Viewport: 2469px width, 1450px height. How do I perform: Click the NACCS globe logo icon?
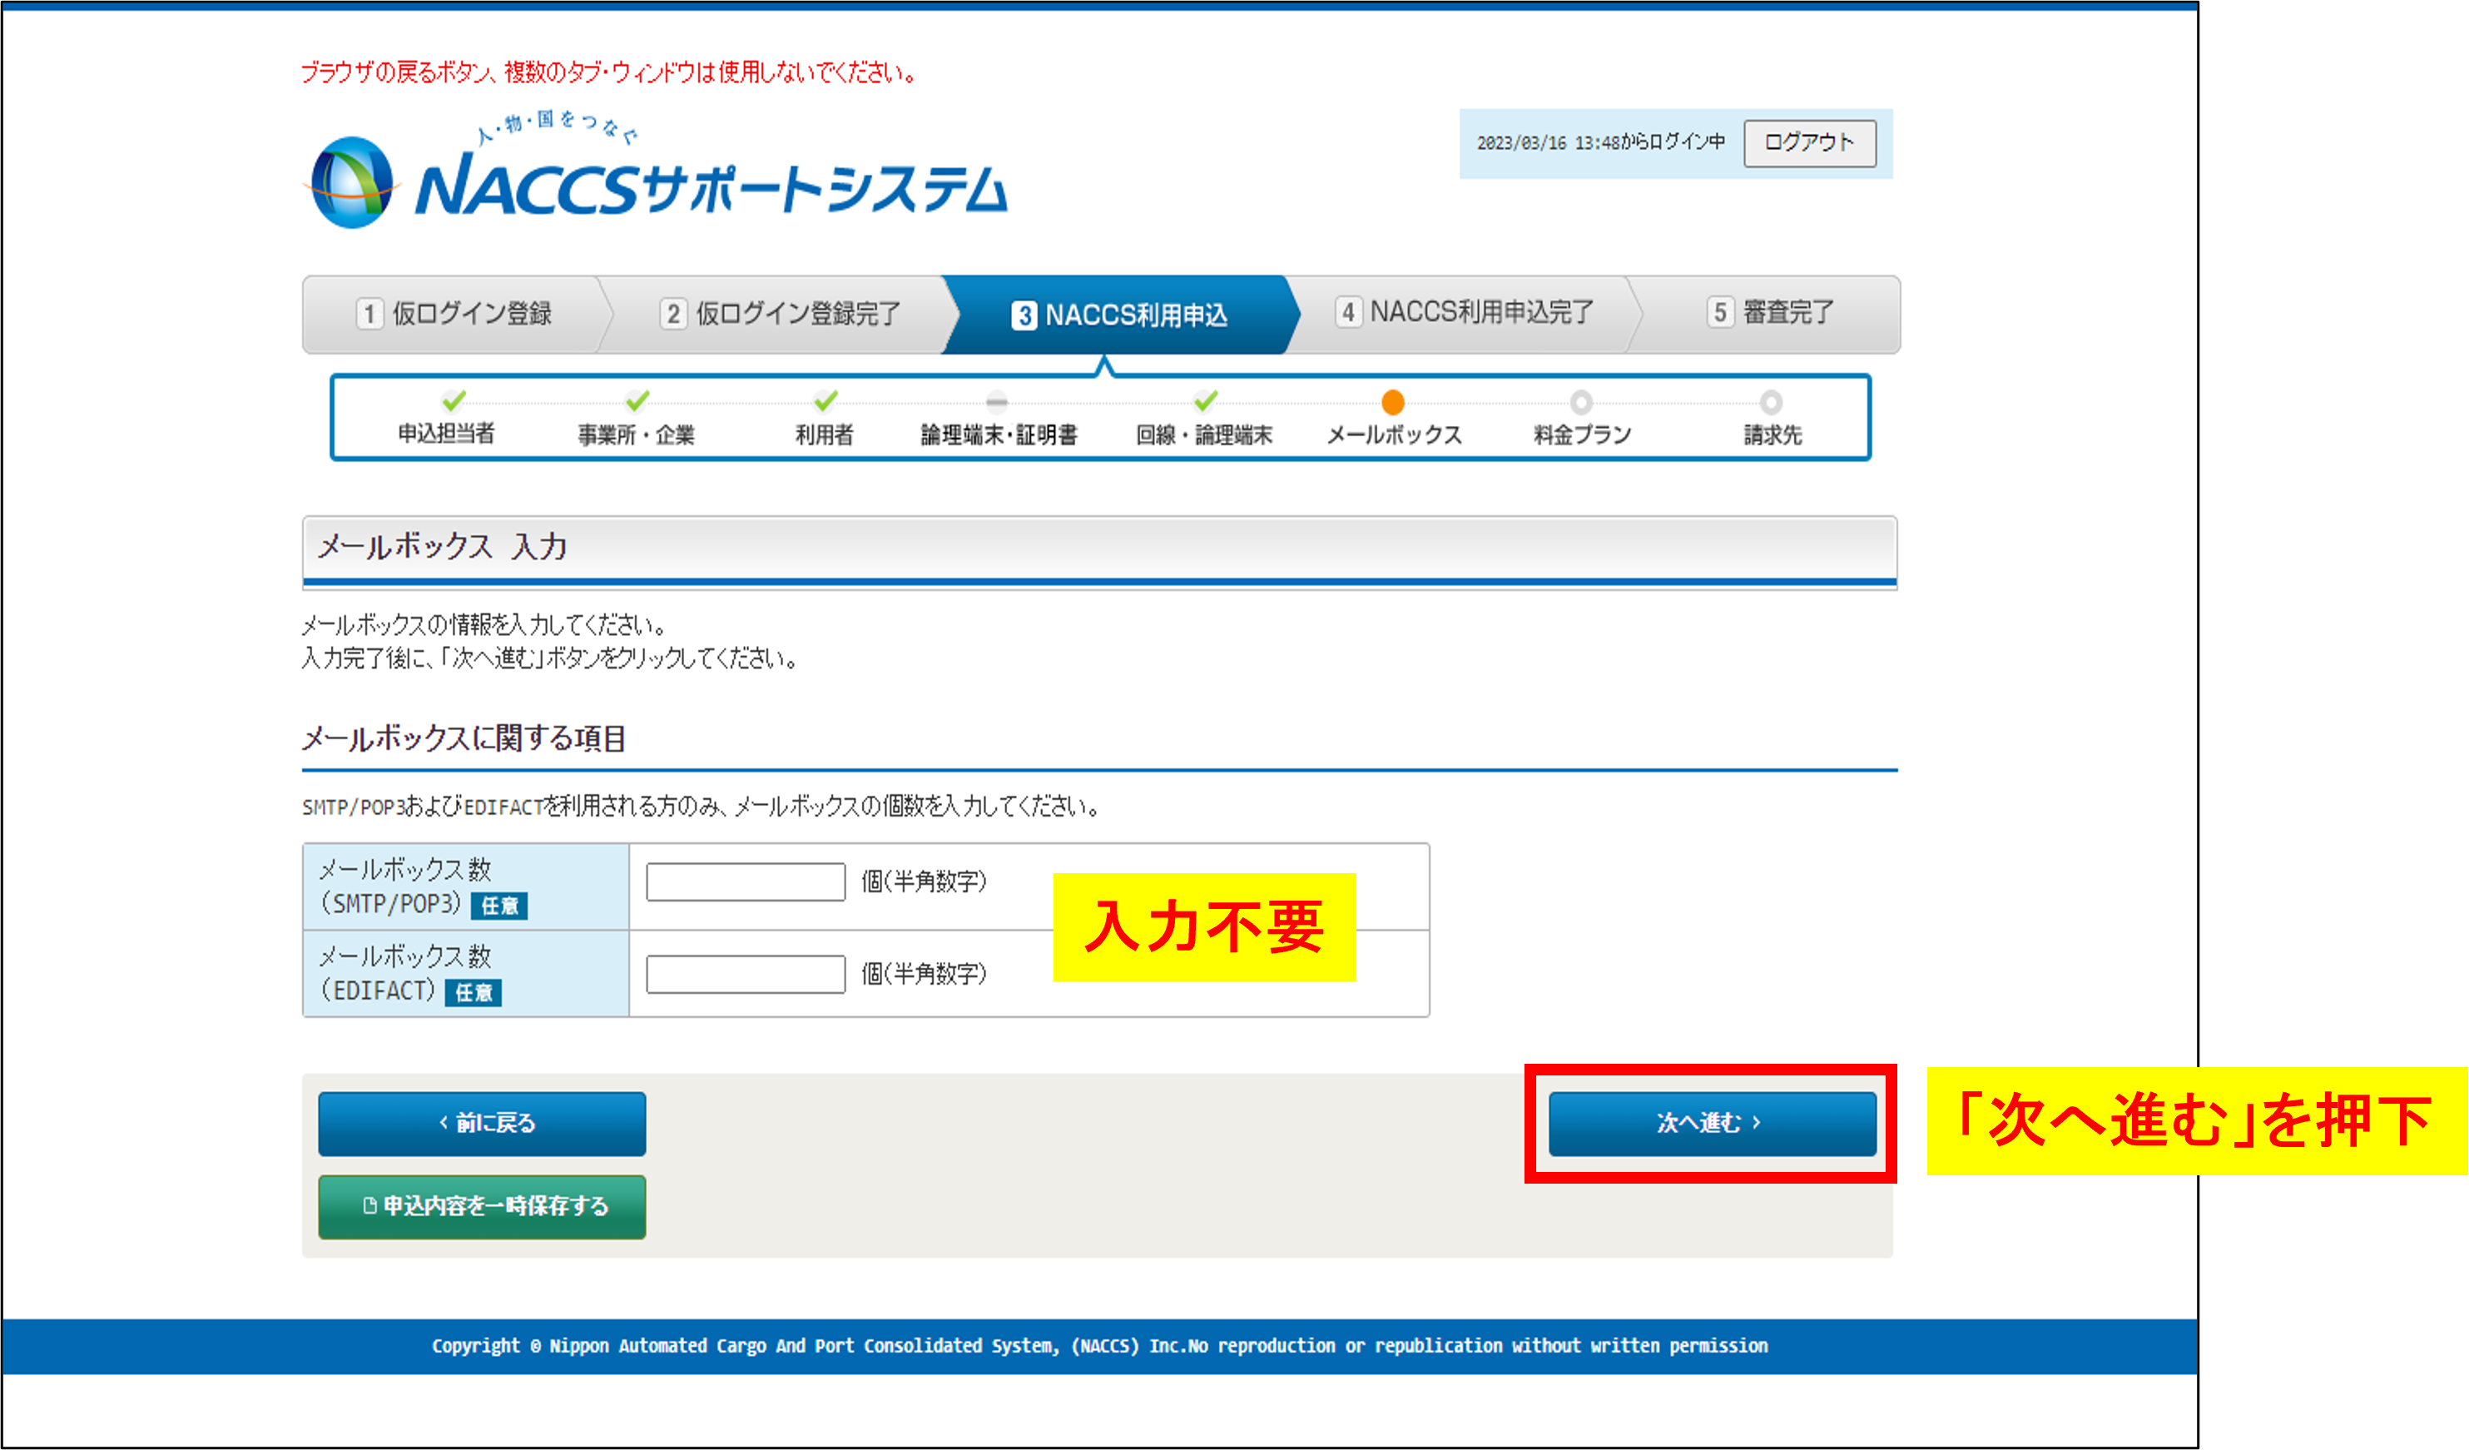351,183
